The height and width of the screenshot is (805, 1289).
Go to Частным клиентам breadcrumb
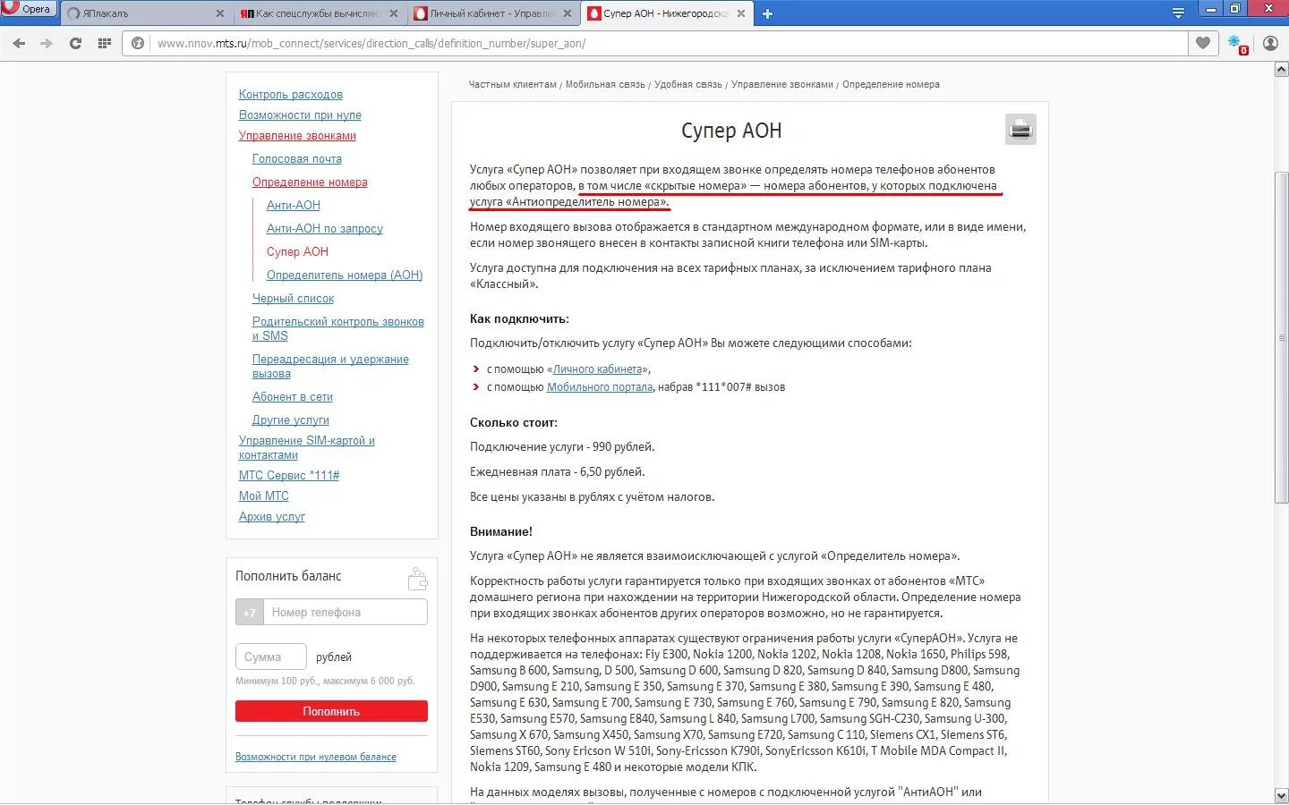pos(512,84)
